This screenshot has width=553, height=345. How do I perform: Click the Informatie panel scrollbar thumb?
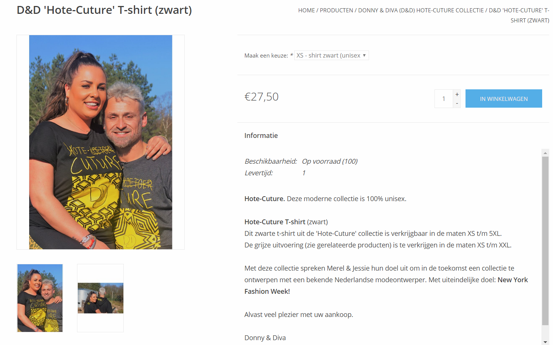[x=546, y=241]
